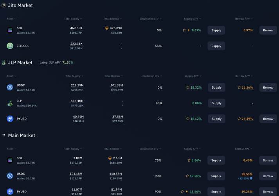Click the lightning bolt icon next to 8.87%

coord(189,30)
